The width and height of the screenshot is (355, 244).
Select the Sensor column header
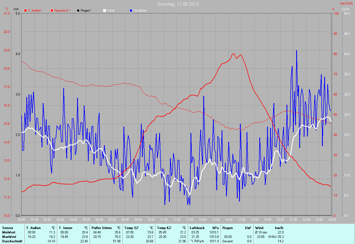7,228
